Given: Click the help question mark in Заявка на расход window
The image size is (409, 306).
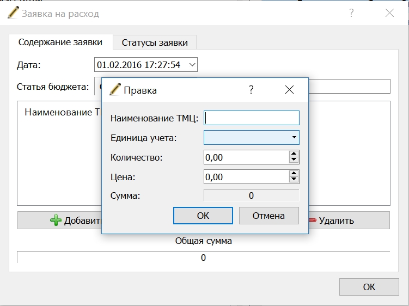Looking at the screenshot, I should (x=351, y=13).
